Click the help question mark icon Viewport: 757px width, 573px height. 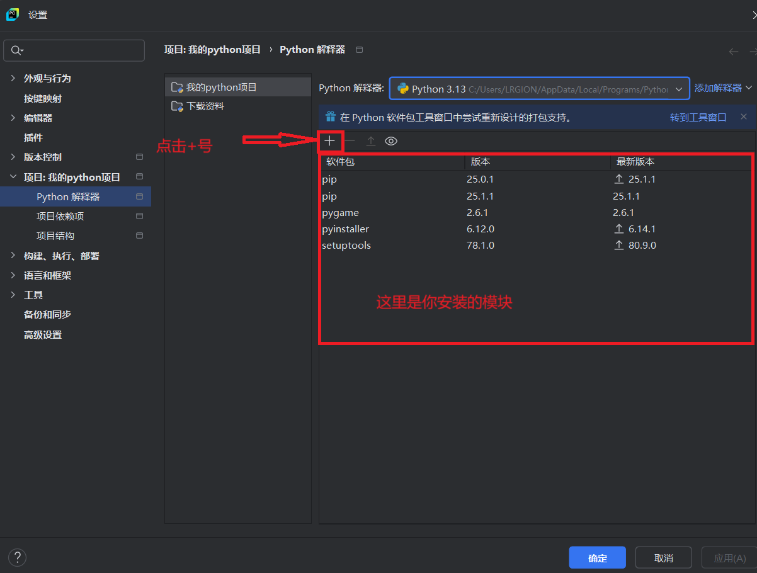point(18,557)
